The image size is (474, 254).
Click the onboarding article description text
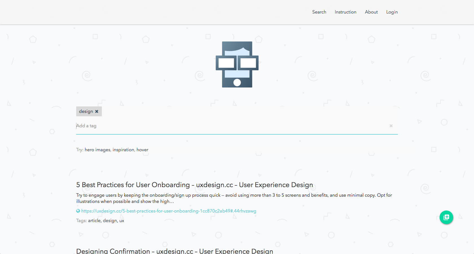(234, 198)
